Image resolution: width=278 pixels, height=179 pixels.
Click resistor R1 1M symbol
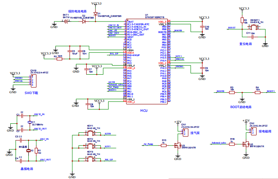[36, 151]
